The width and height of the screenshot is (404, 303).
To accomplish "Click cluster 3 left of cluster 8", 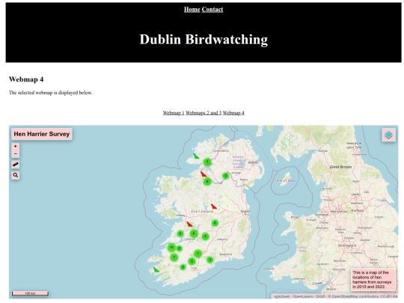I will click(x=180, y=233).
